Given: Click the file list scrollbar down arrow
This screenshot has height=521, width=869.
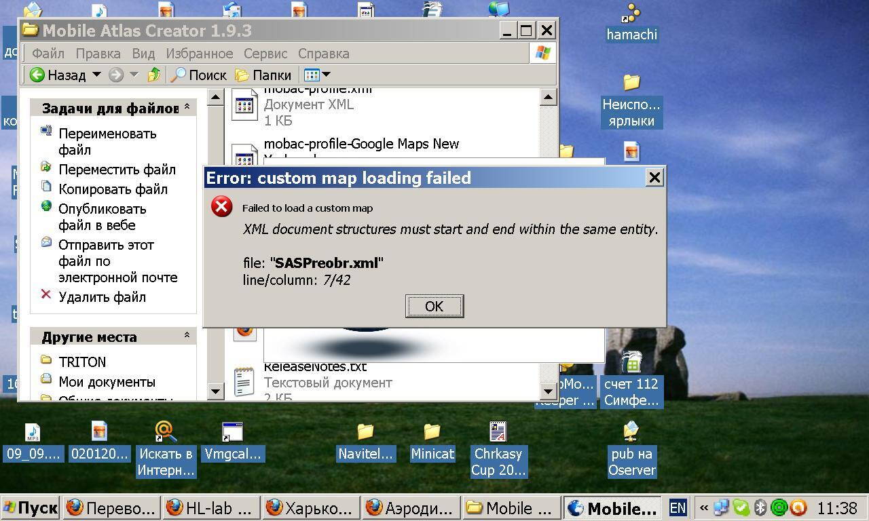Looking at the screenshot, I should pos(549,390).
